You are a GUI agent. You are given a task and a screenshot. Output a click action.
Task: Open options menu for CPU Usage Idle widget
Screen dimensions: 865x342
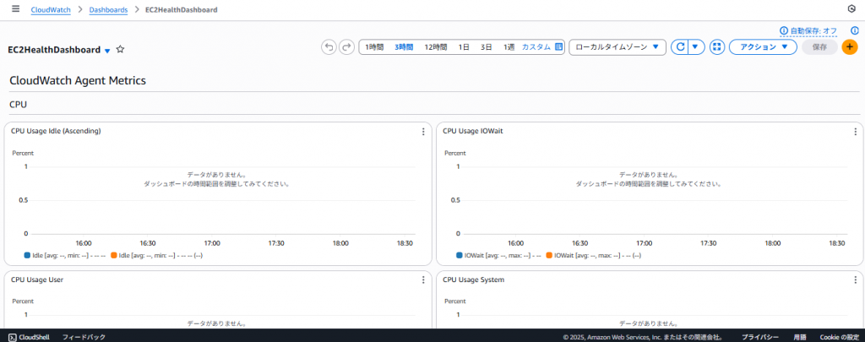pos(423,132)
